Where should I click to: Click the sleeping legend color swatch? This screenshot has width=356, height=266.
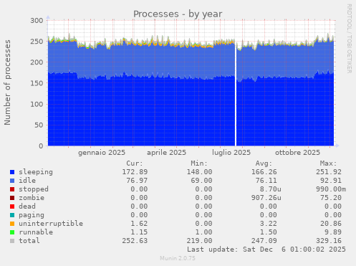coord(12,172)
